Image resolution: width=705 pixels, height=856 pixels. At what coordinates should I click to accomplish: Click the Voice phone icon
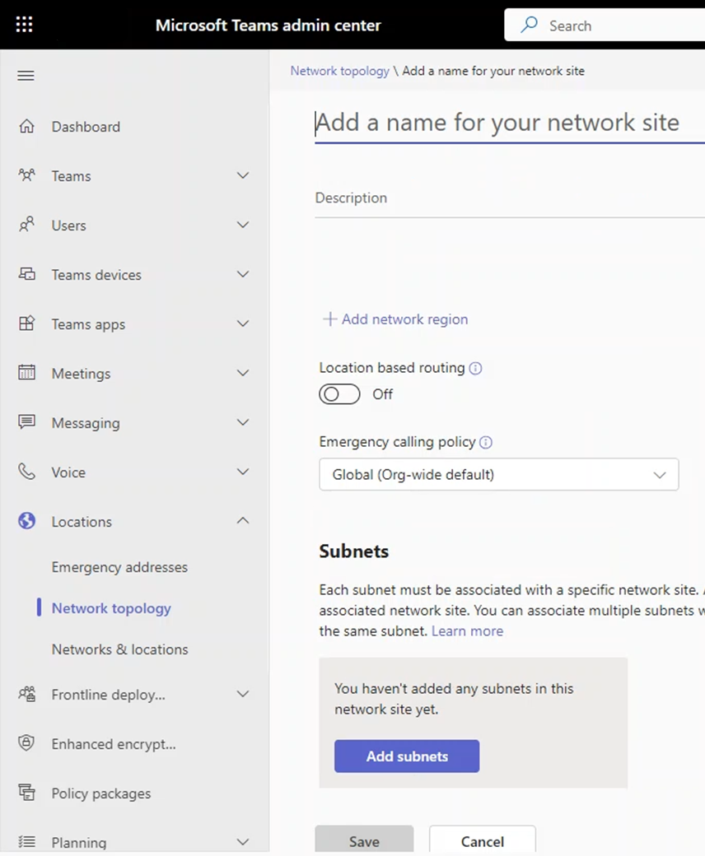pyautogui.click(x=27, y=472)
